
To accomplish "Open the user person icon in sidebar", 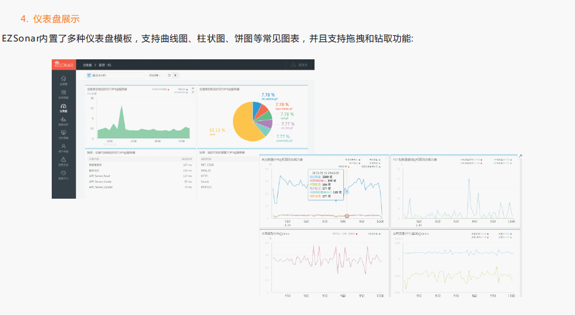I will click(63, 147).
